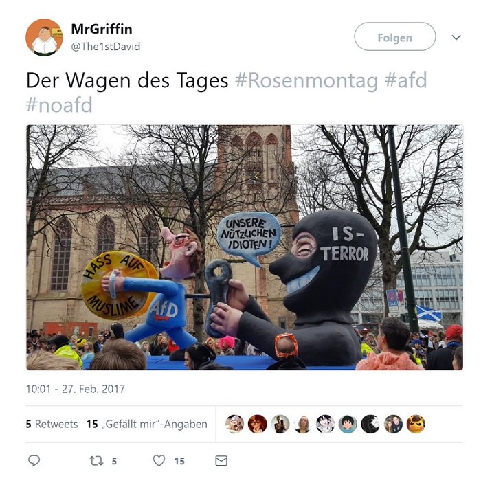Click the dark crescent liker avatar
The height and width of the screenshot is (485, 492).
[x=370, y=424]
